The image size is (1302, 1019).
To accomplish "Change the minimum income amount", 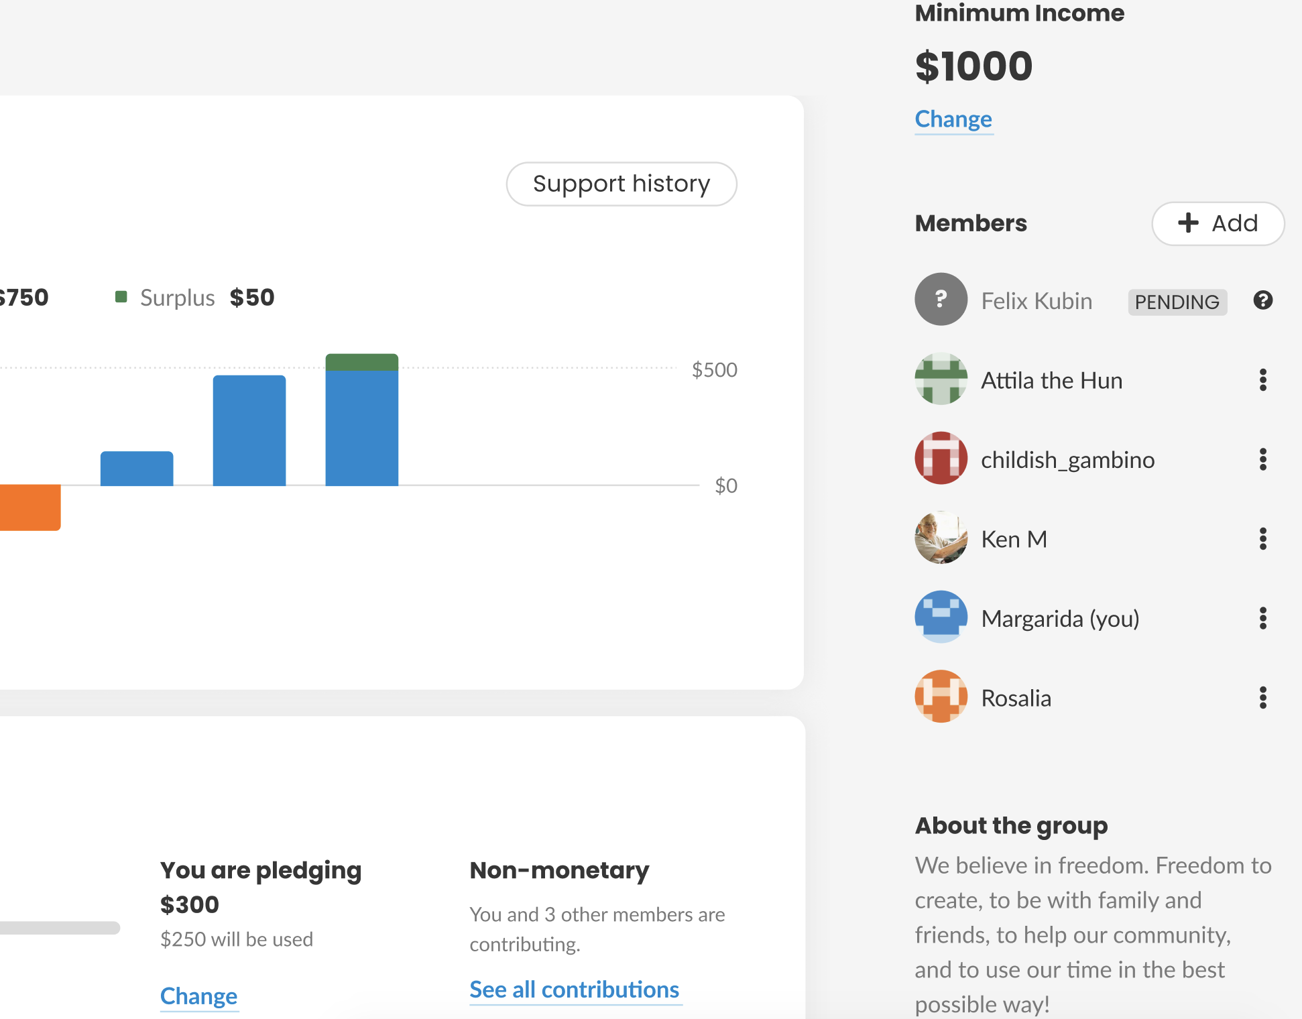I will (x=953, y=119).
